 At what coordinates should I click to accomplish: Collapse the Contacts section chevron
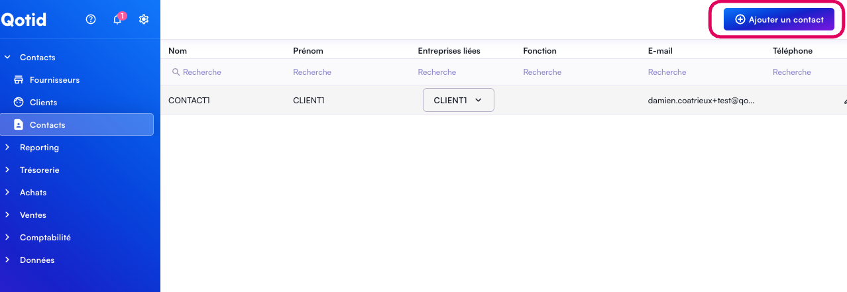click(8, 58)
